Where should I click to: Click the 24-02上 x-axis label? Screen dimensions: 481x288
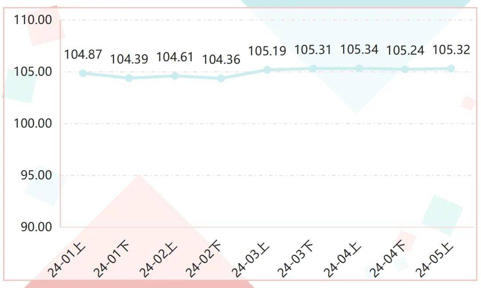(x=158, y=260)
